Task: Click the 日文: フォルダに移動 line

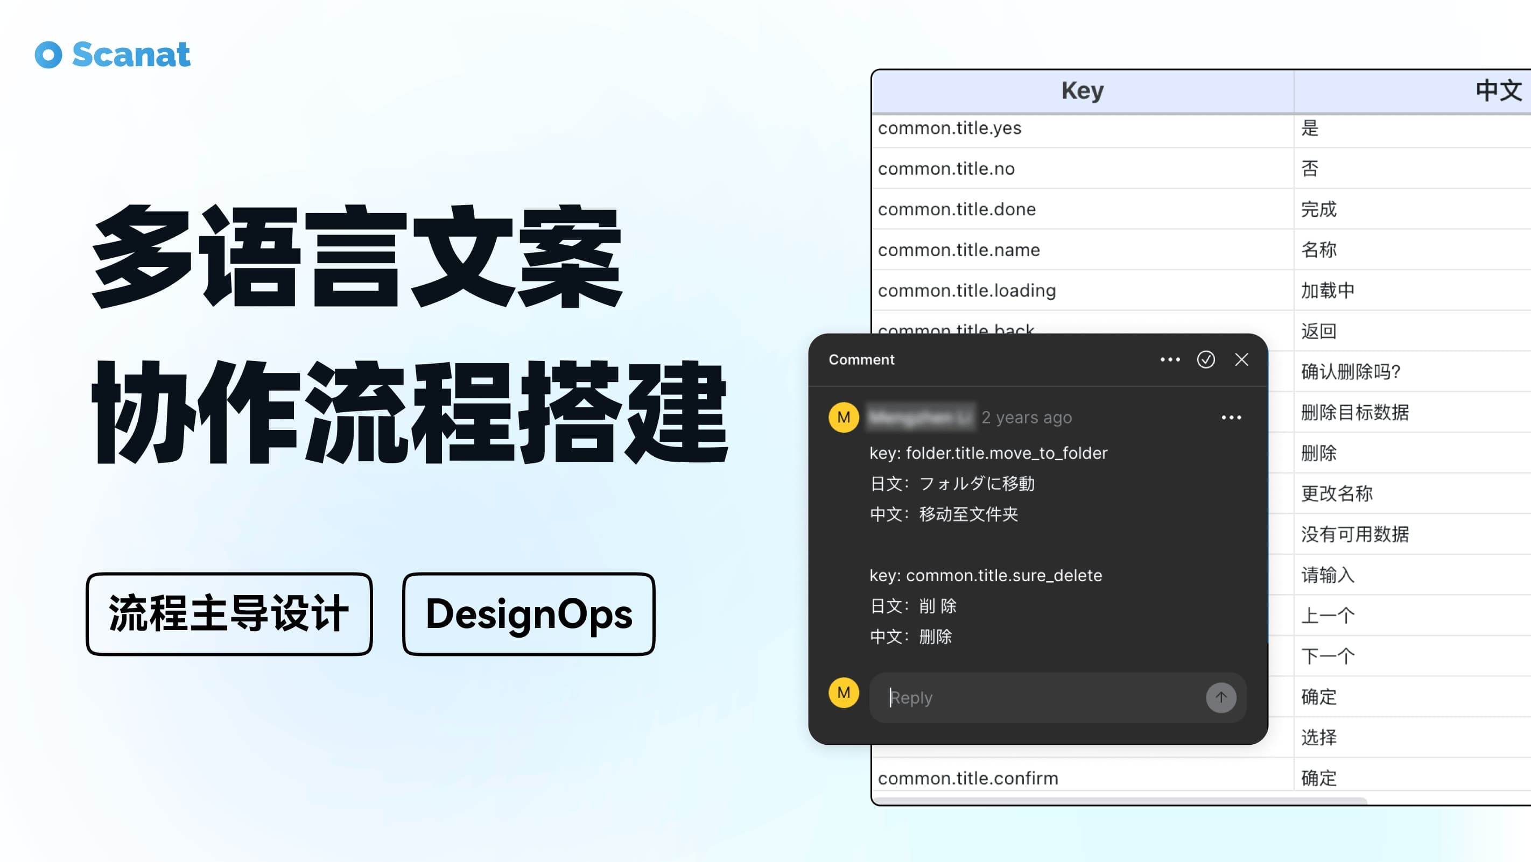Action: (x=952, y=484)
